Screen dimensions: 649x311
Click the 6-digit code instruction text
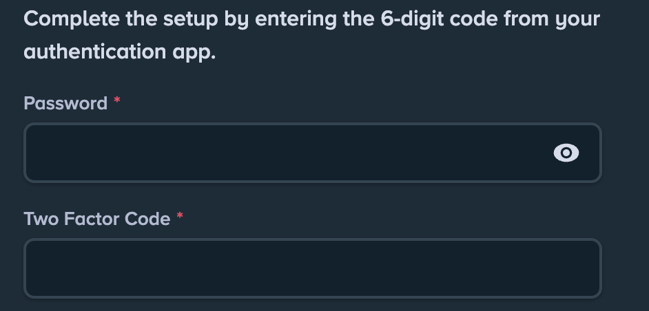311,19
